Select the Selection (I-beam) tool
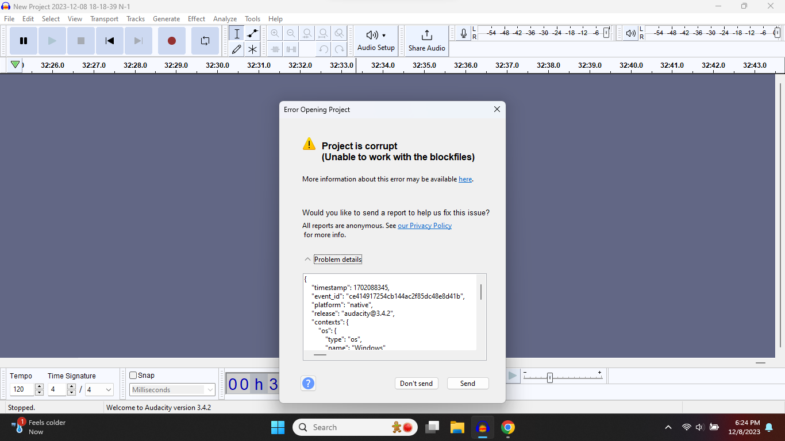 point(237,34)
